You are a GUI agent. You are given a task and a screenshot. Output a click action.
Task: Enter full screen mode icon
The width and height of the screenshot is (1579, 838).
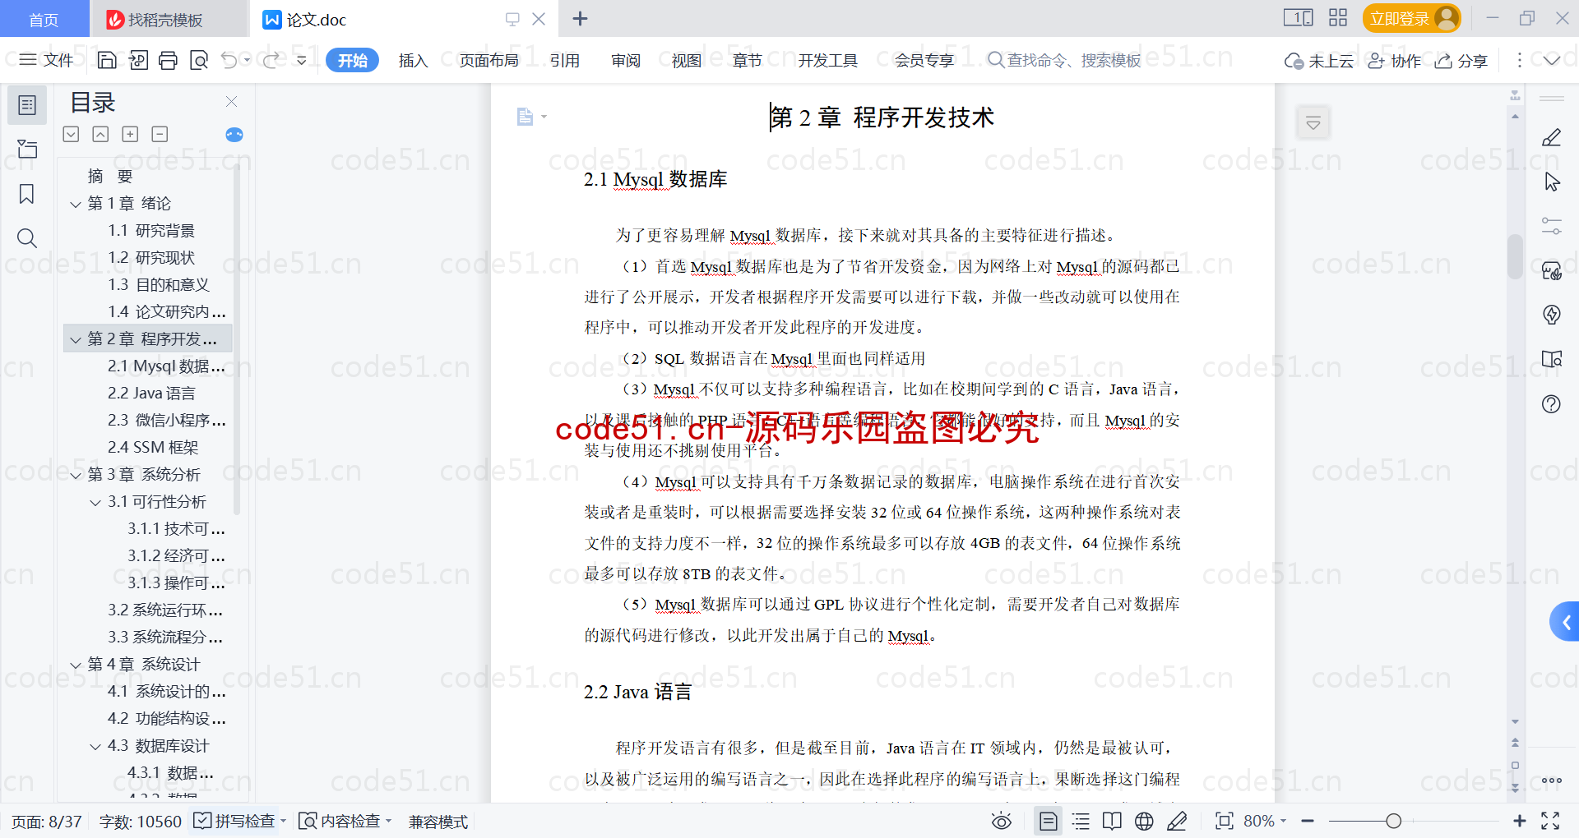pos(1550,821)
